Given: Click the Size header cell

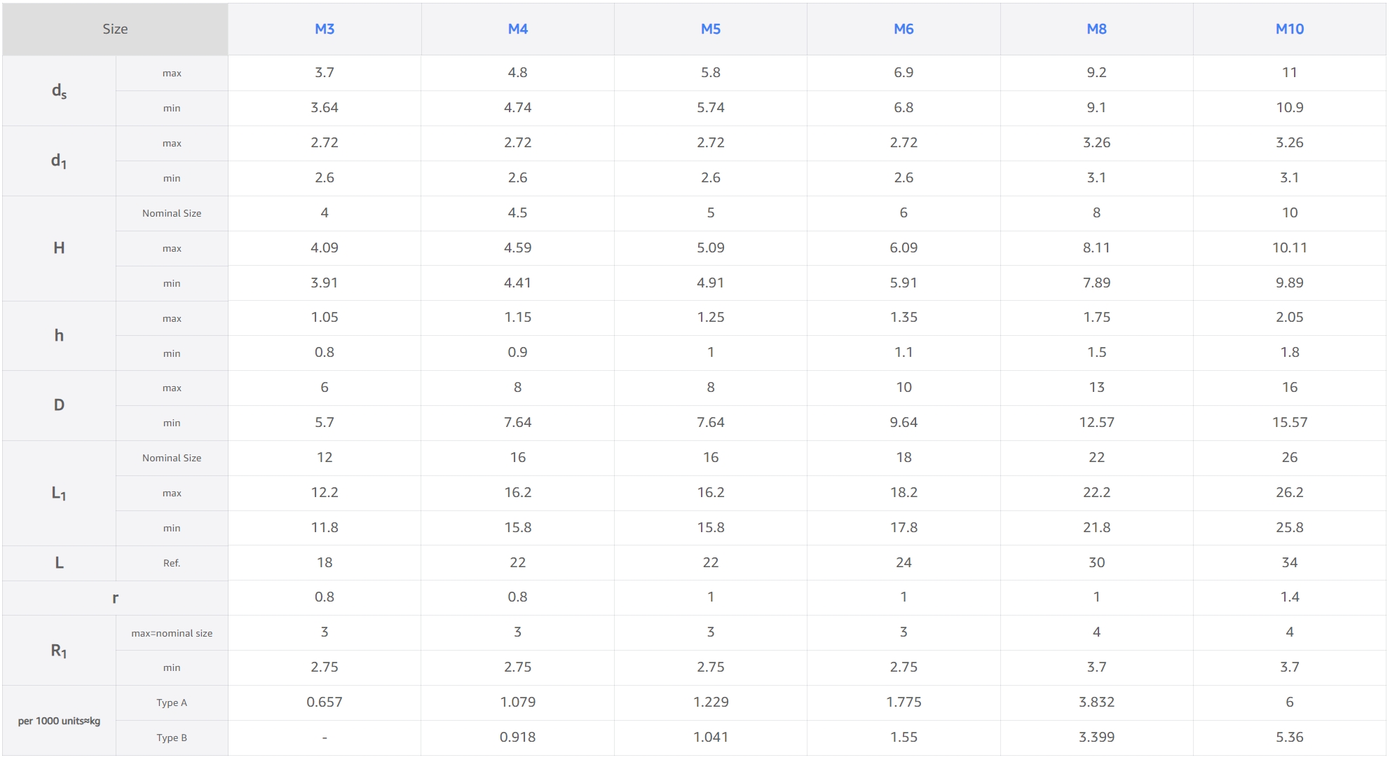Looking at the screenshot, I should click(115, 29).
